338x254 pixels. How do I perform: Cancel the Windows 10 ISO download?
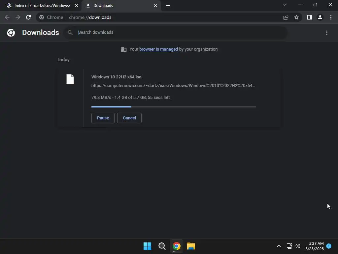point(129,118)
